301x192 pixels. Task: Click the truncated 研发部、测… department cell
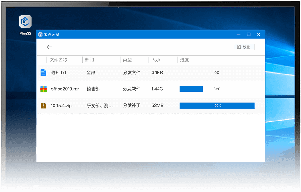99,106
